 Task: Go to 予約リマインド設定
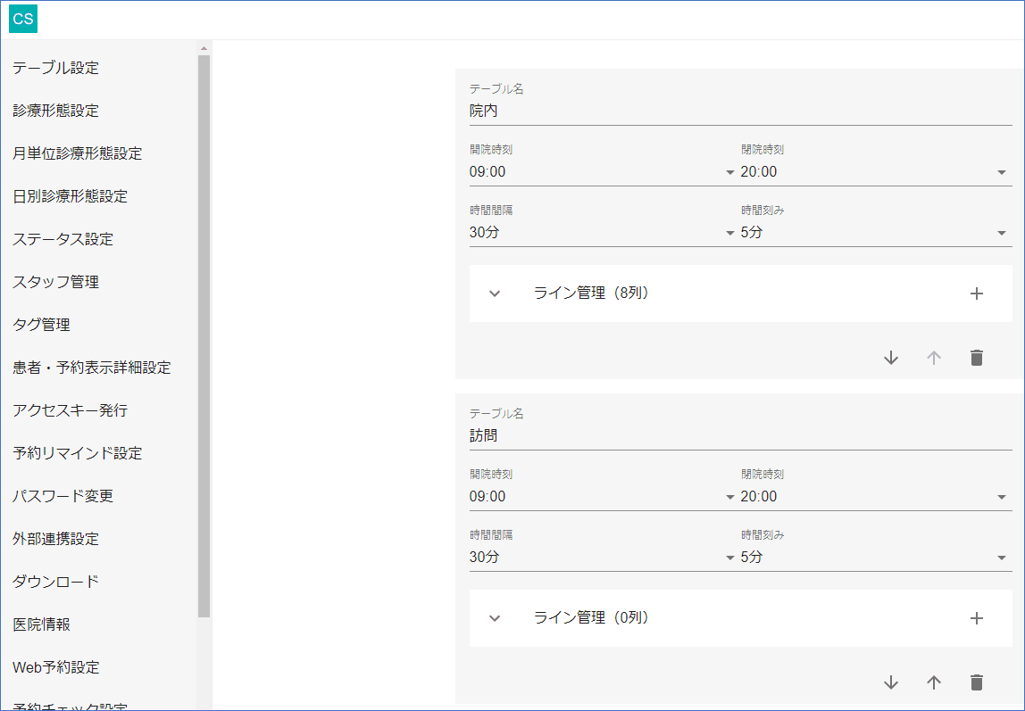(x=77, y=453)
